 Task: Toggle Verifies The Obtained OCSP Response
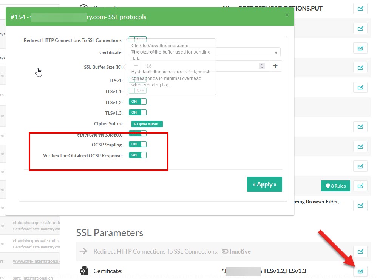(x=138, y=155)
